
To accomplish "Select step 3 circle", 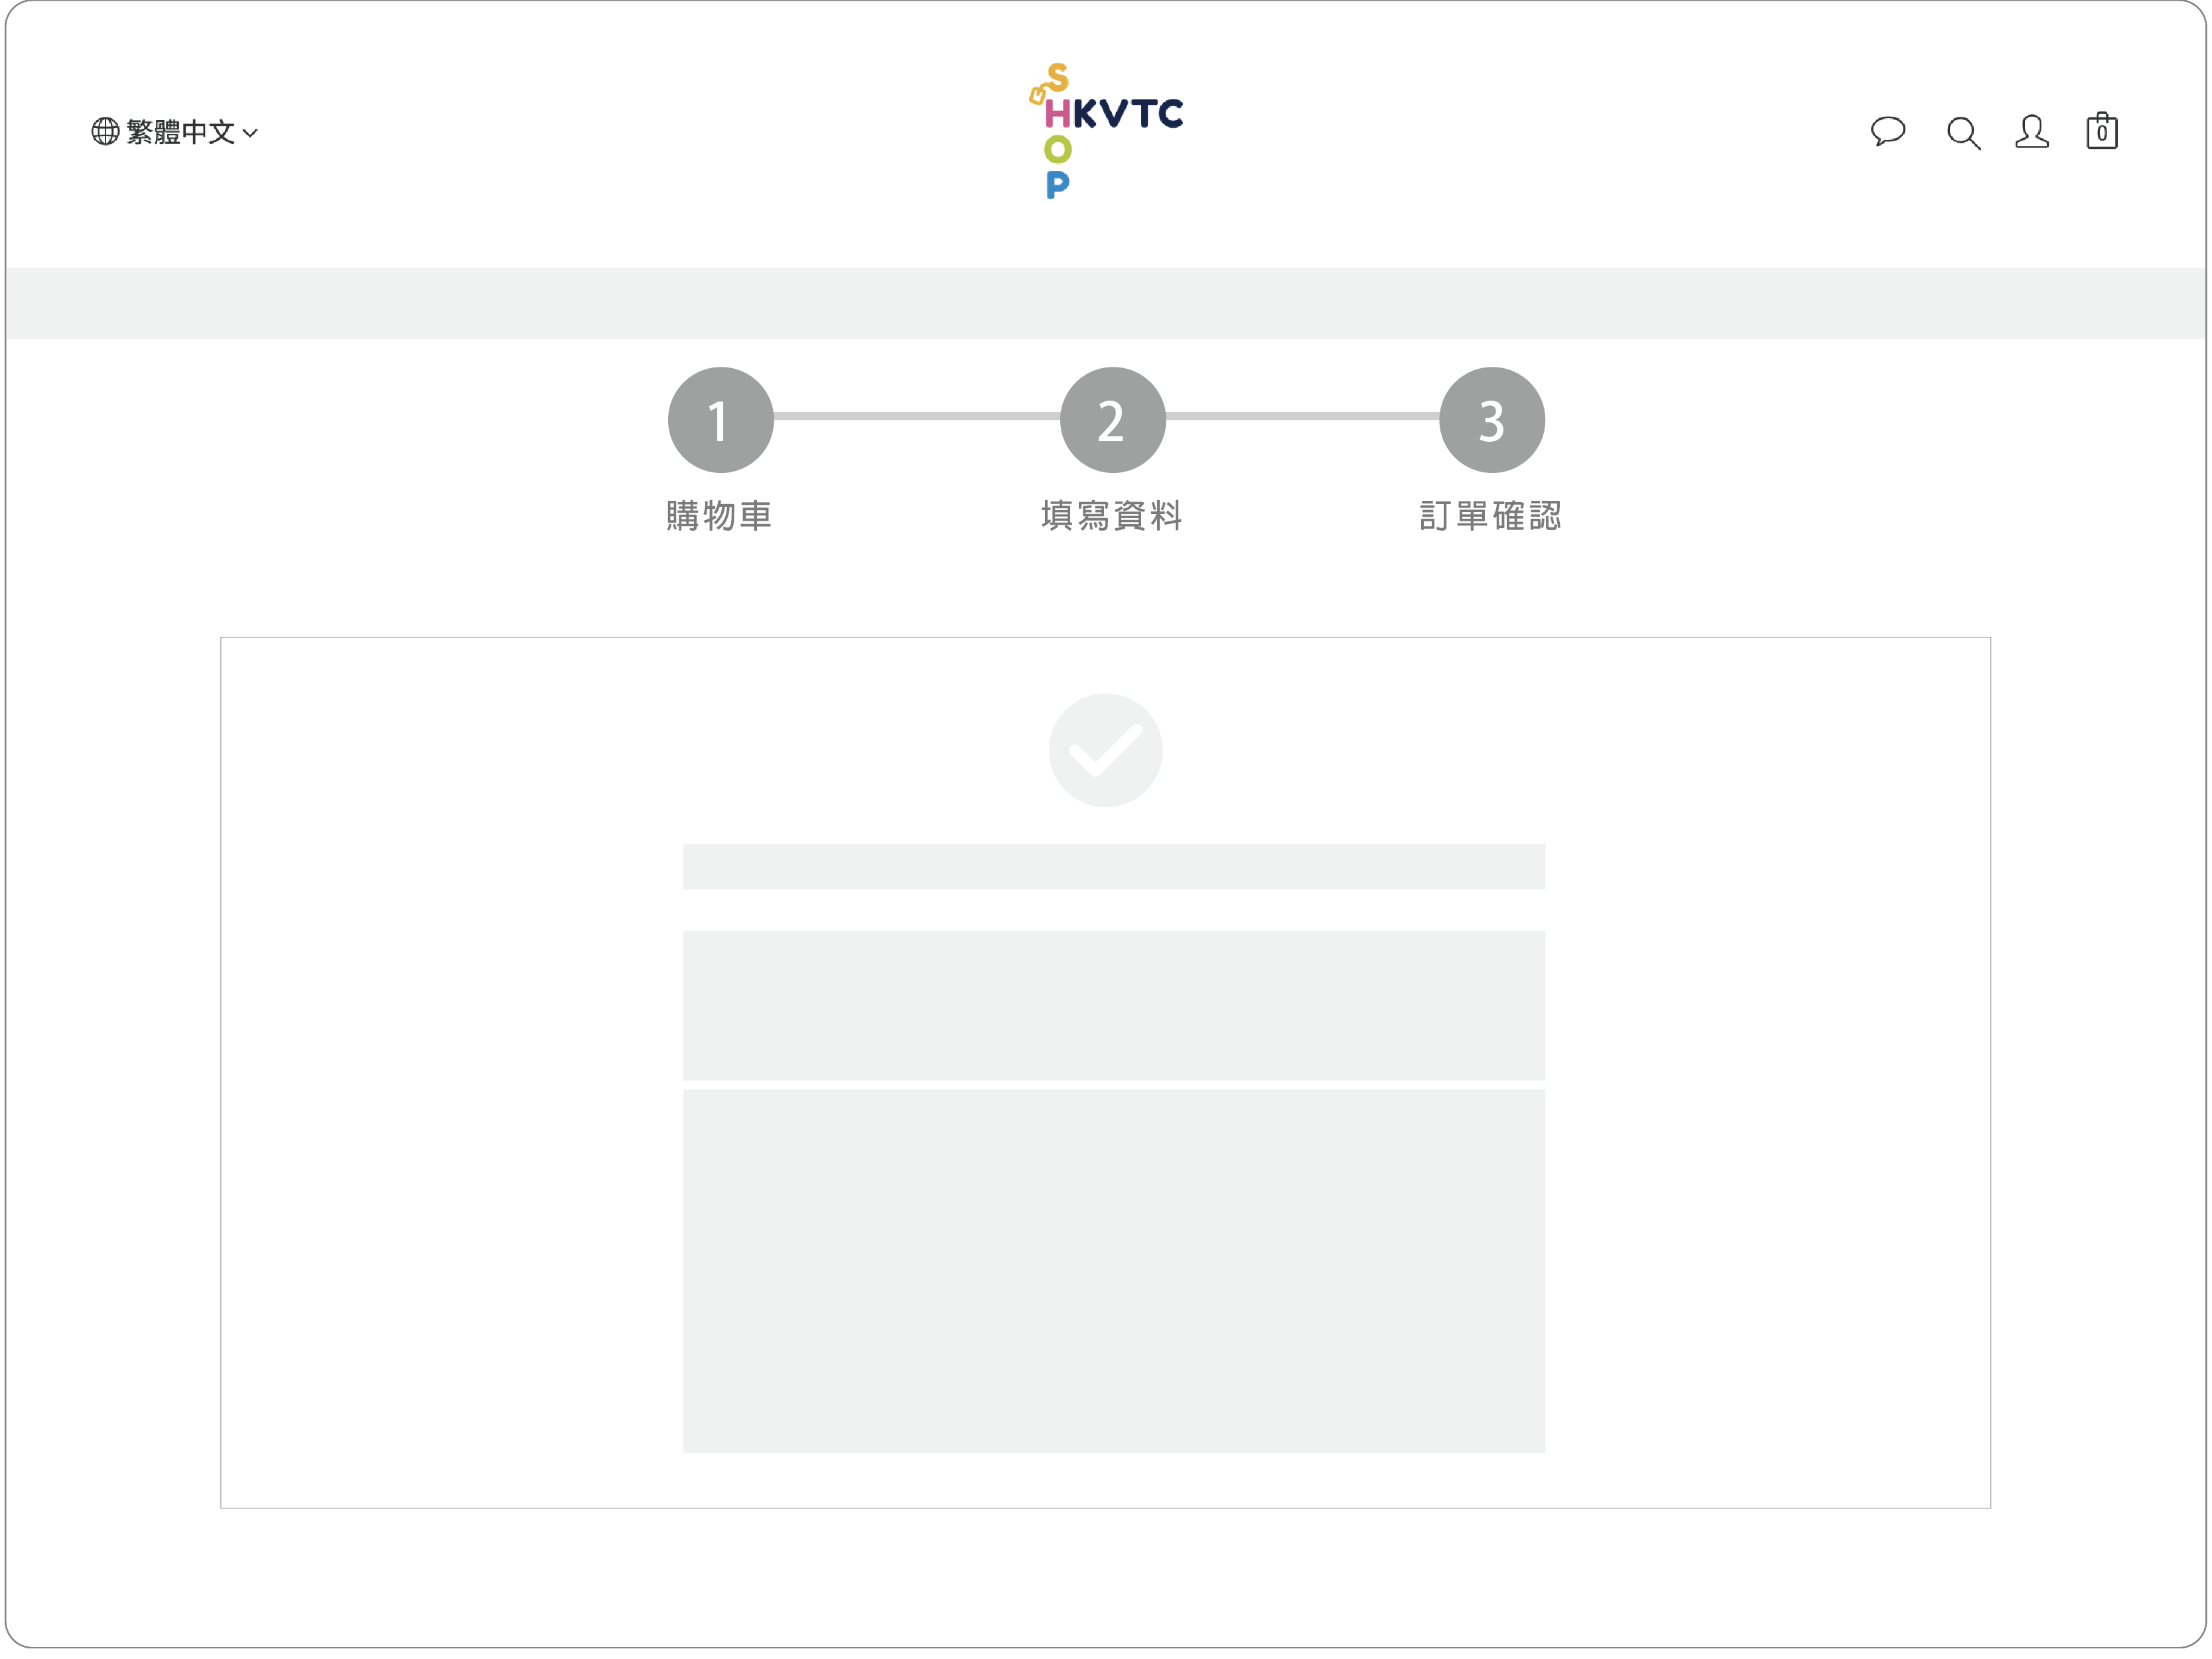I will tap(1491, 420).
